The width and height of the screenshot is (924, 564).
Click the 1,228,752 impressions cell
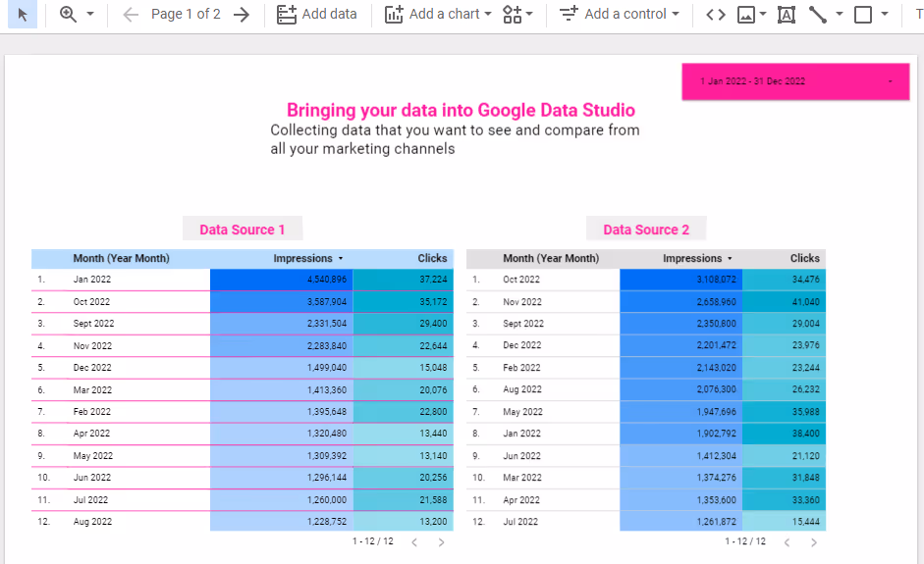(x=282, y=521)
